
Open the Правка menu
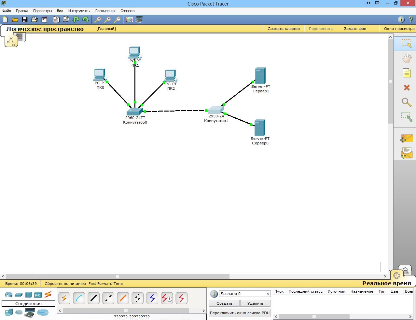(22, 11)
